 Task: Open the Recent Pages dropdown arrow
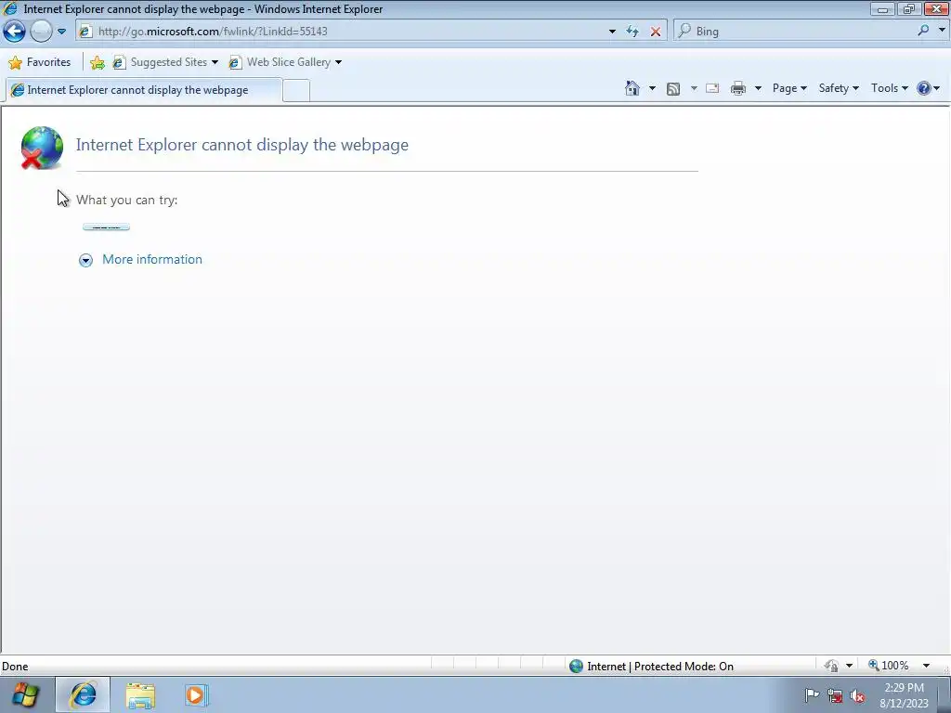point(62,32)
